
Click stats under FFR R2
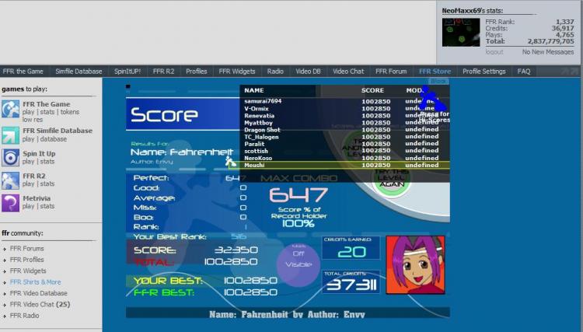(47, 183)
